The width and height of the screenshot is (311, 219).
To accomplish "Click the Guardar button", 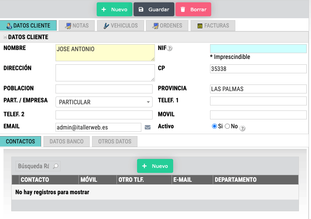I will pyautogui.click(x=154, y=9).
